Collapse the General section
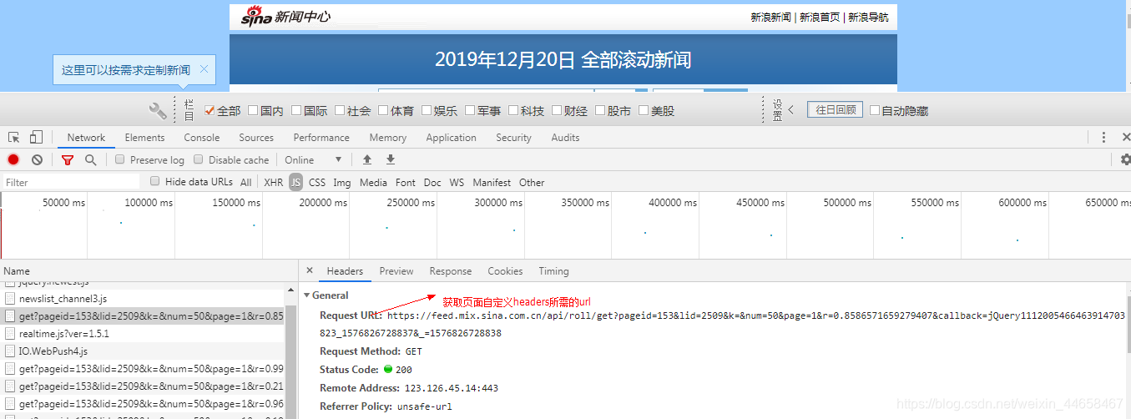Viewport: 1131px width, 419px height. point(306,295)
